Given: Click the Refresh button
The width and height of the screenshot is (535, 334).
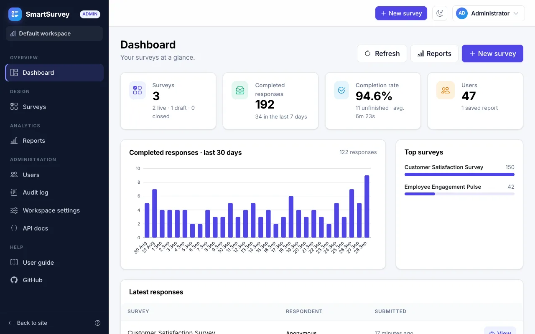Looking at the screenshot, I should (x=382, y=53).
